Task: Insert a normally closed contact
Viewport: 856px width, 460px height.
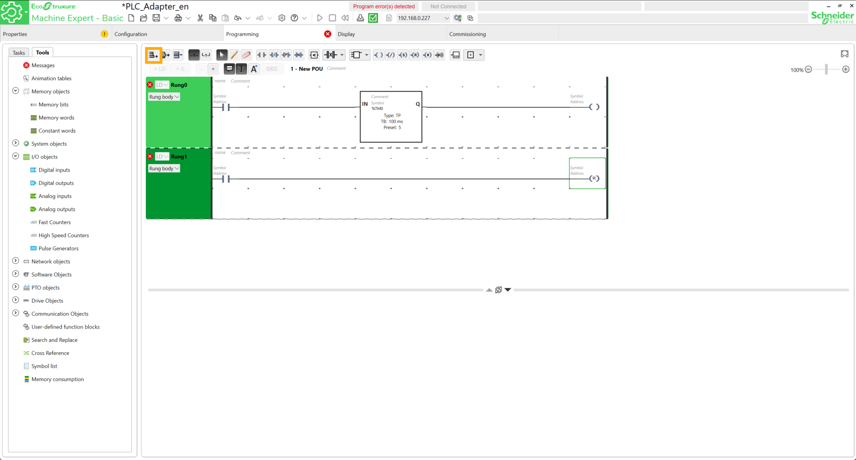Action: pyautogui.click(x=274, y=55)
